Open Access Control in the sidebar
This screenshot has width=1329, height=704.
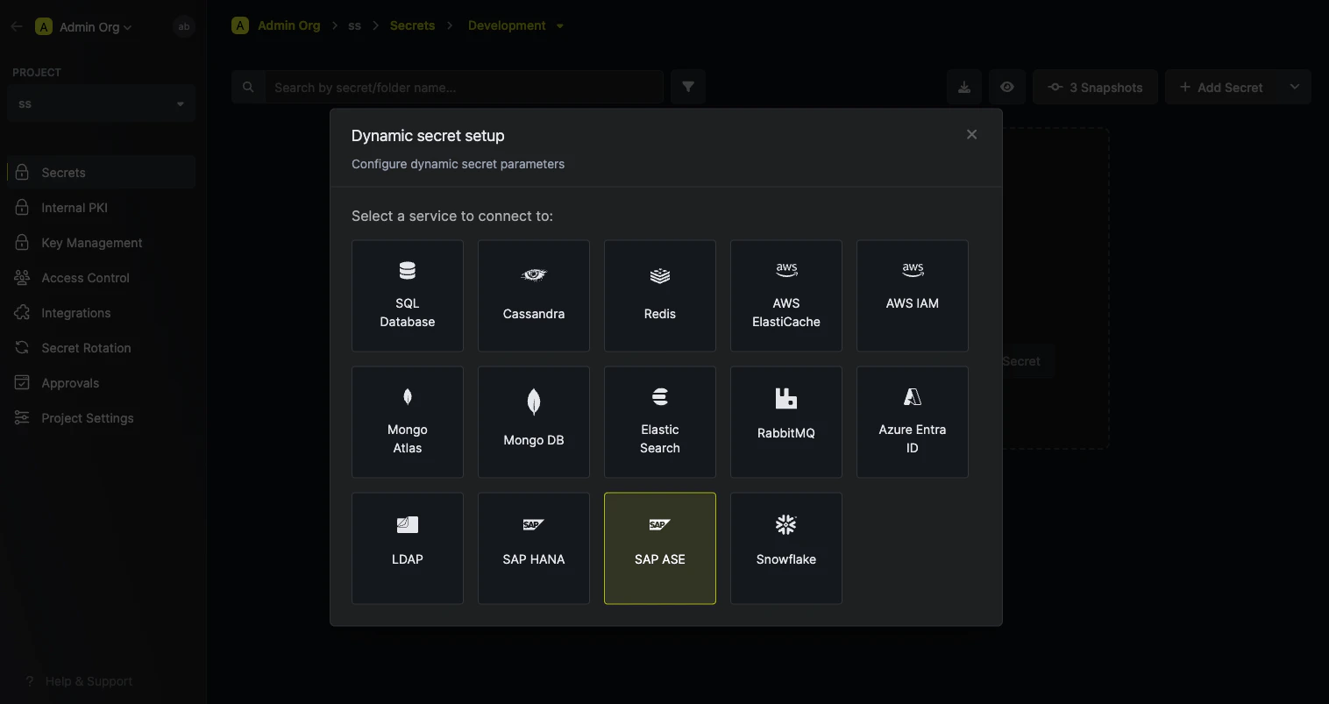coord(102,277)
